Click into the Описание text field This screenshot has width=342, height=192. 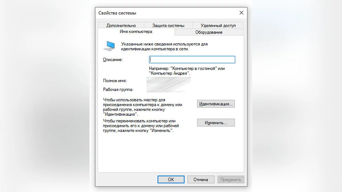tap(192, 59)
